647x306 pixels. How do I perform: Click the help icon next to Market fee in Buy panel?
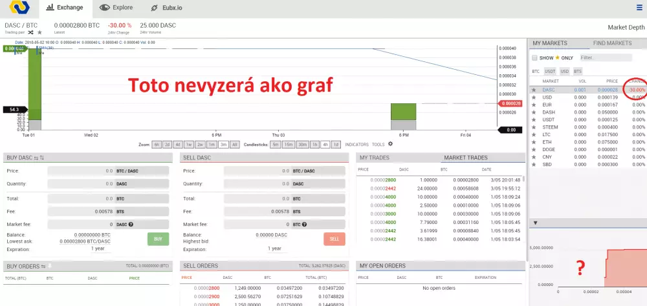[131, 224]
